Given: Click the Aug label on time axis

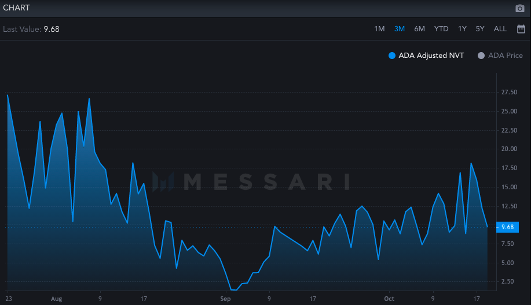Looking at the screenshot, I should 56,299.
